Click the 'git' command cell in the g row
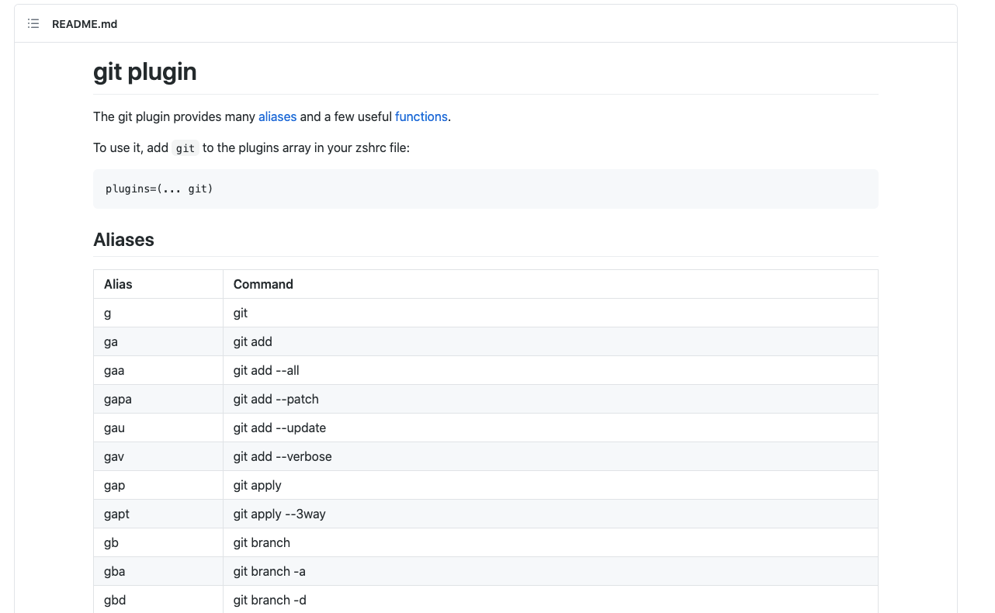The image size is (995, 613). 550,313
